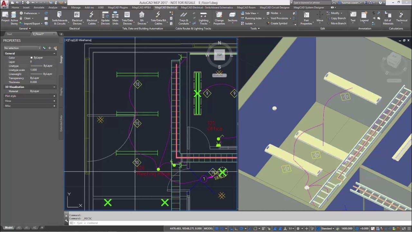Click the Isolate button
Screen dimensions: 412x232
click(x=248, y=24)
